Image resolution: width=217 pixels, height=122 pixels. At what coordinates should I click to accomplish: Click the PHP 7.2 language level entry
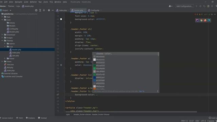pos(184,121)
